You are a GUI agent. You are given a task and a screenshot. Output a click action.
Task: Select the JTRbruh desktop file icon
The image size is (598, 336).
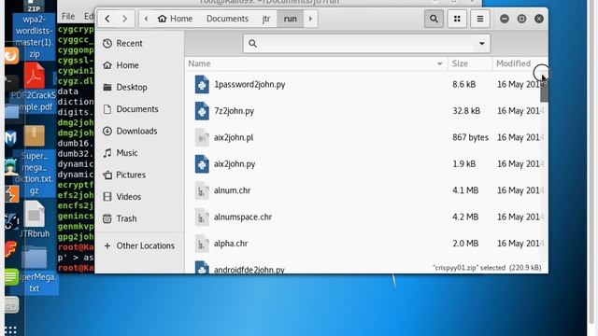click(35, 219)
